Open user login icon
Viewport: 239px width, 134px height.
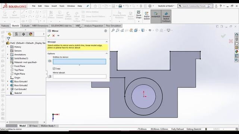click(x=216, y=6)
